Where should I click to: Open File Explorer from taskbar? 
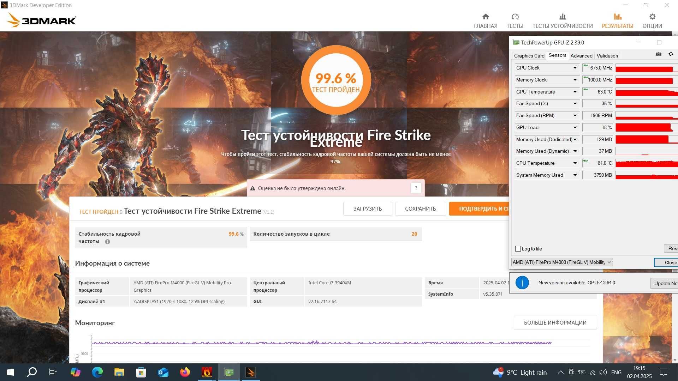[x=119, y=372]
